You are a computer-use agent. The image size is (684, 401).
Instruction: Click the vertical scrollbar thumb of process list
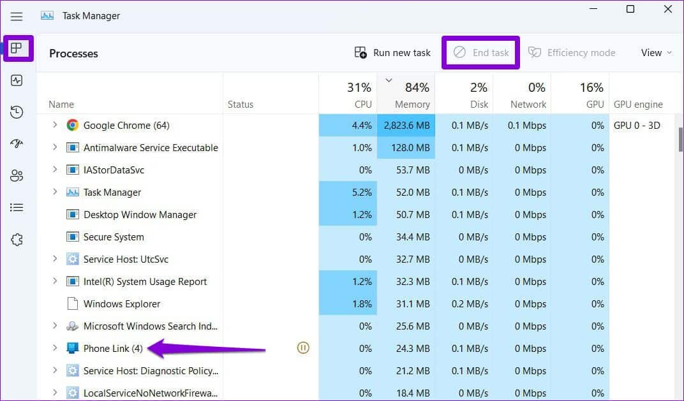click(681, 140)
